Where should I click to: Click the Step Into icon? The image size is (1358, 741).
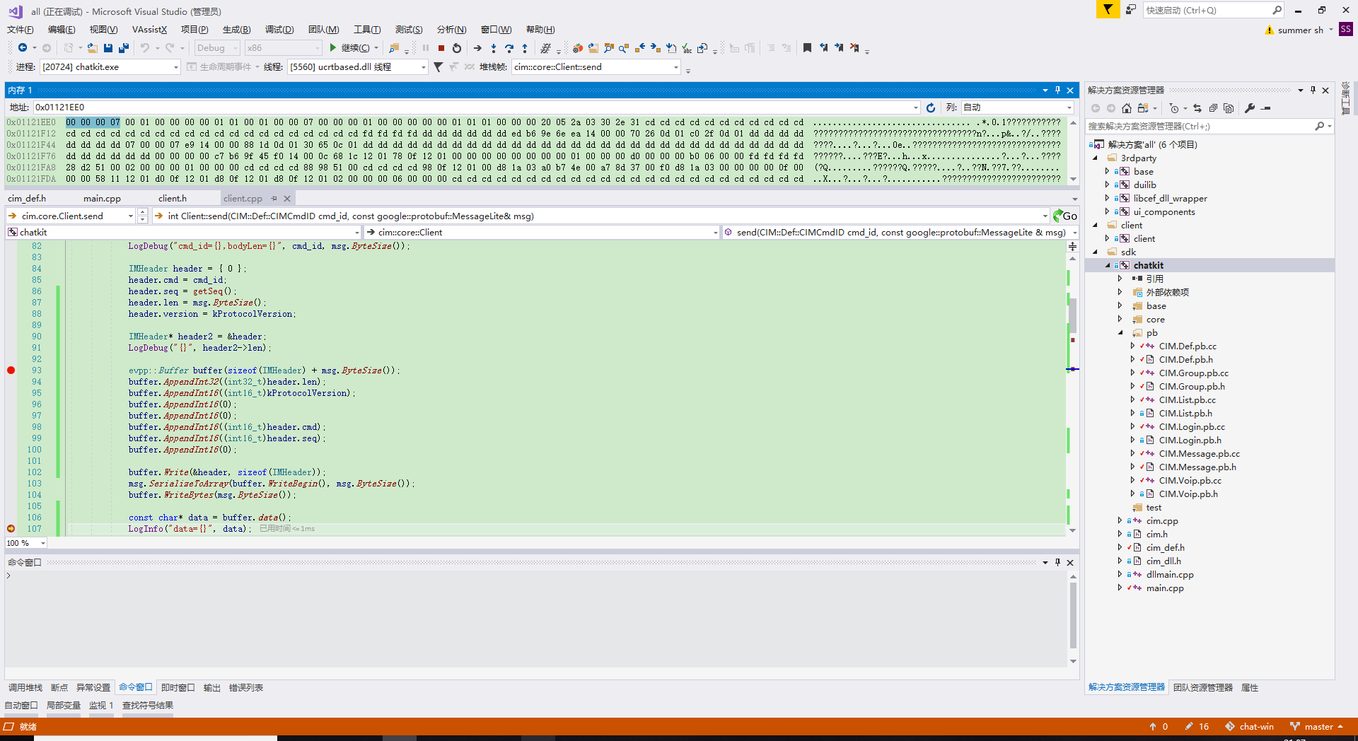(494, 48)
